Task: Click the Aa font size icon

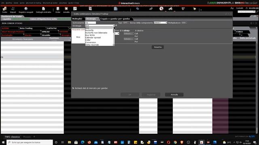Action: 232,8
